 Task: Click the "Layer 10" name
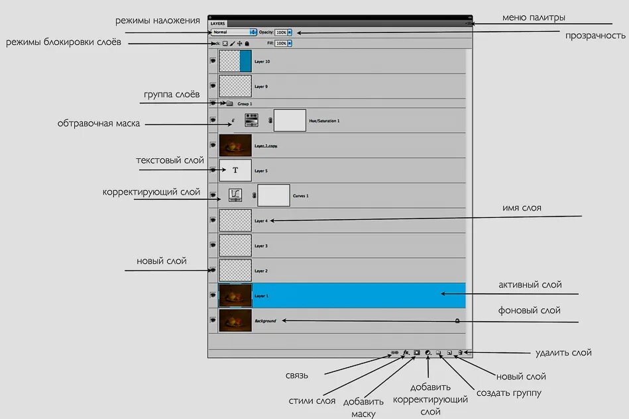coord(262,62)
